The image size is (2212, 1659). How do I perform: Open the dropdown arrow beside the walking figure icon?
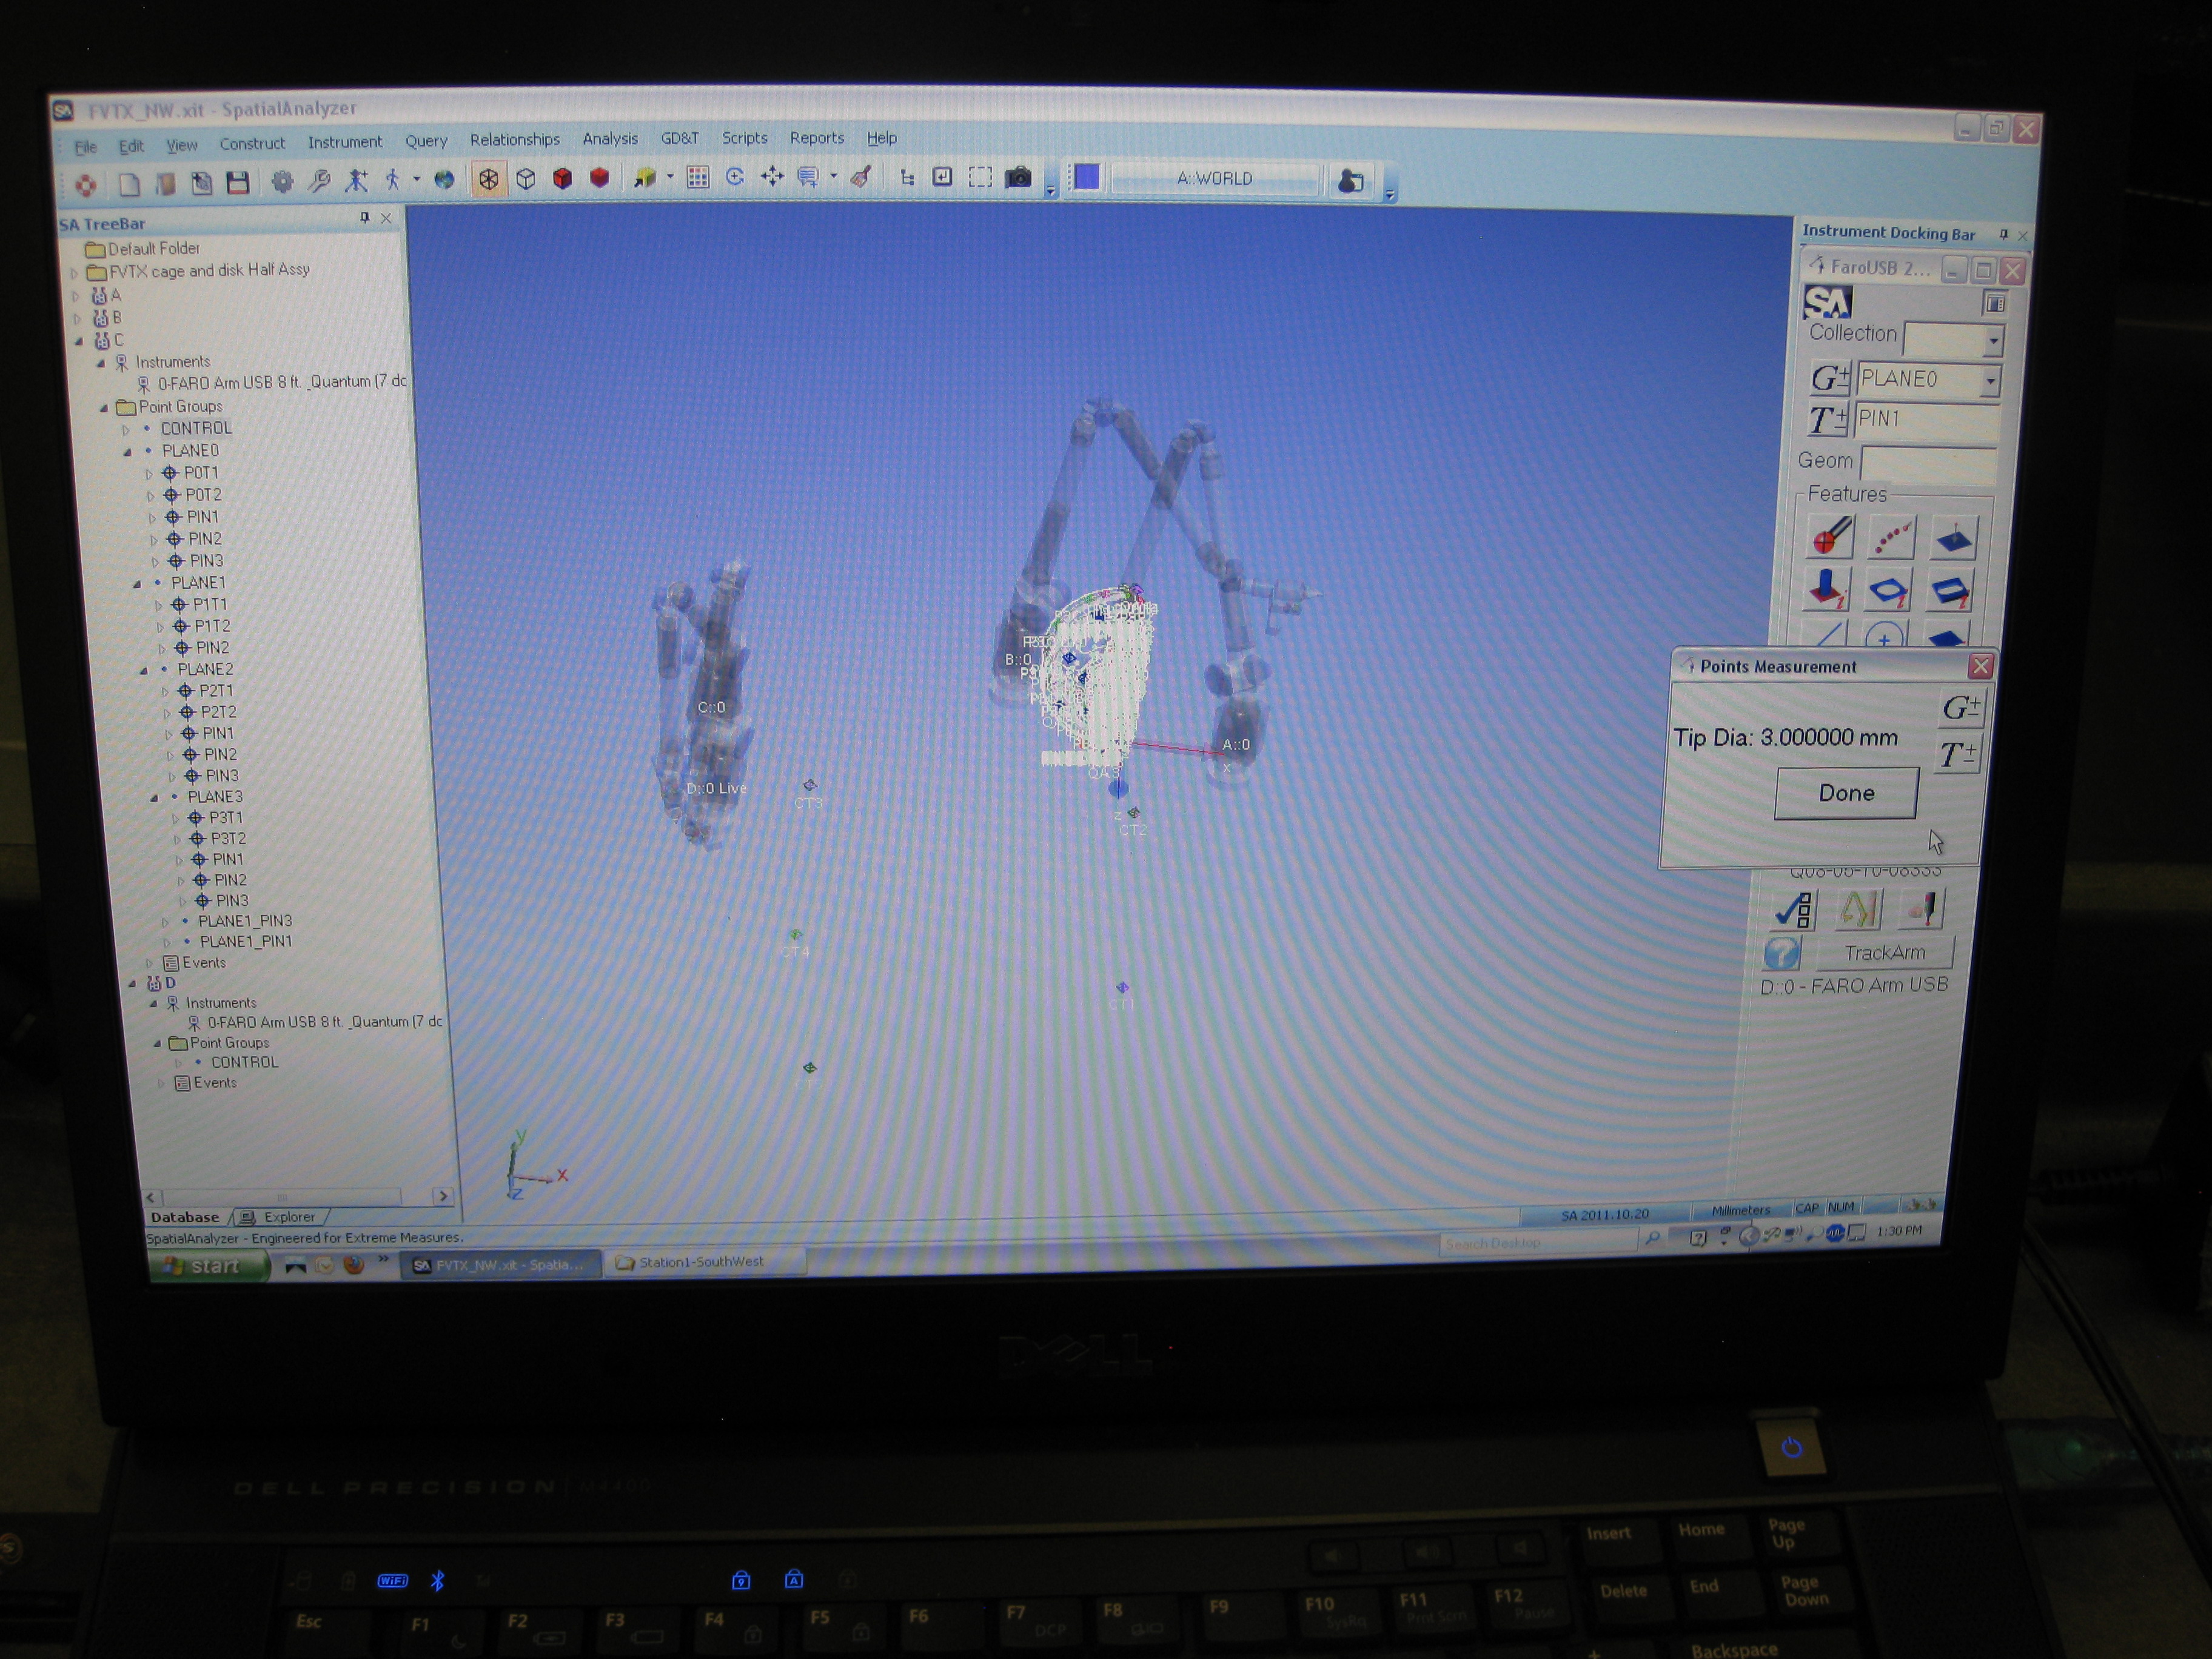pyautogui.click(x=417, y=180)
